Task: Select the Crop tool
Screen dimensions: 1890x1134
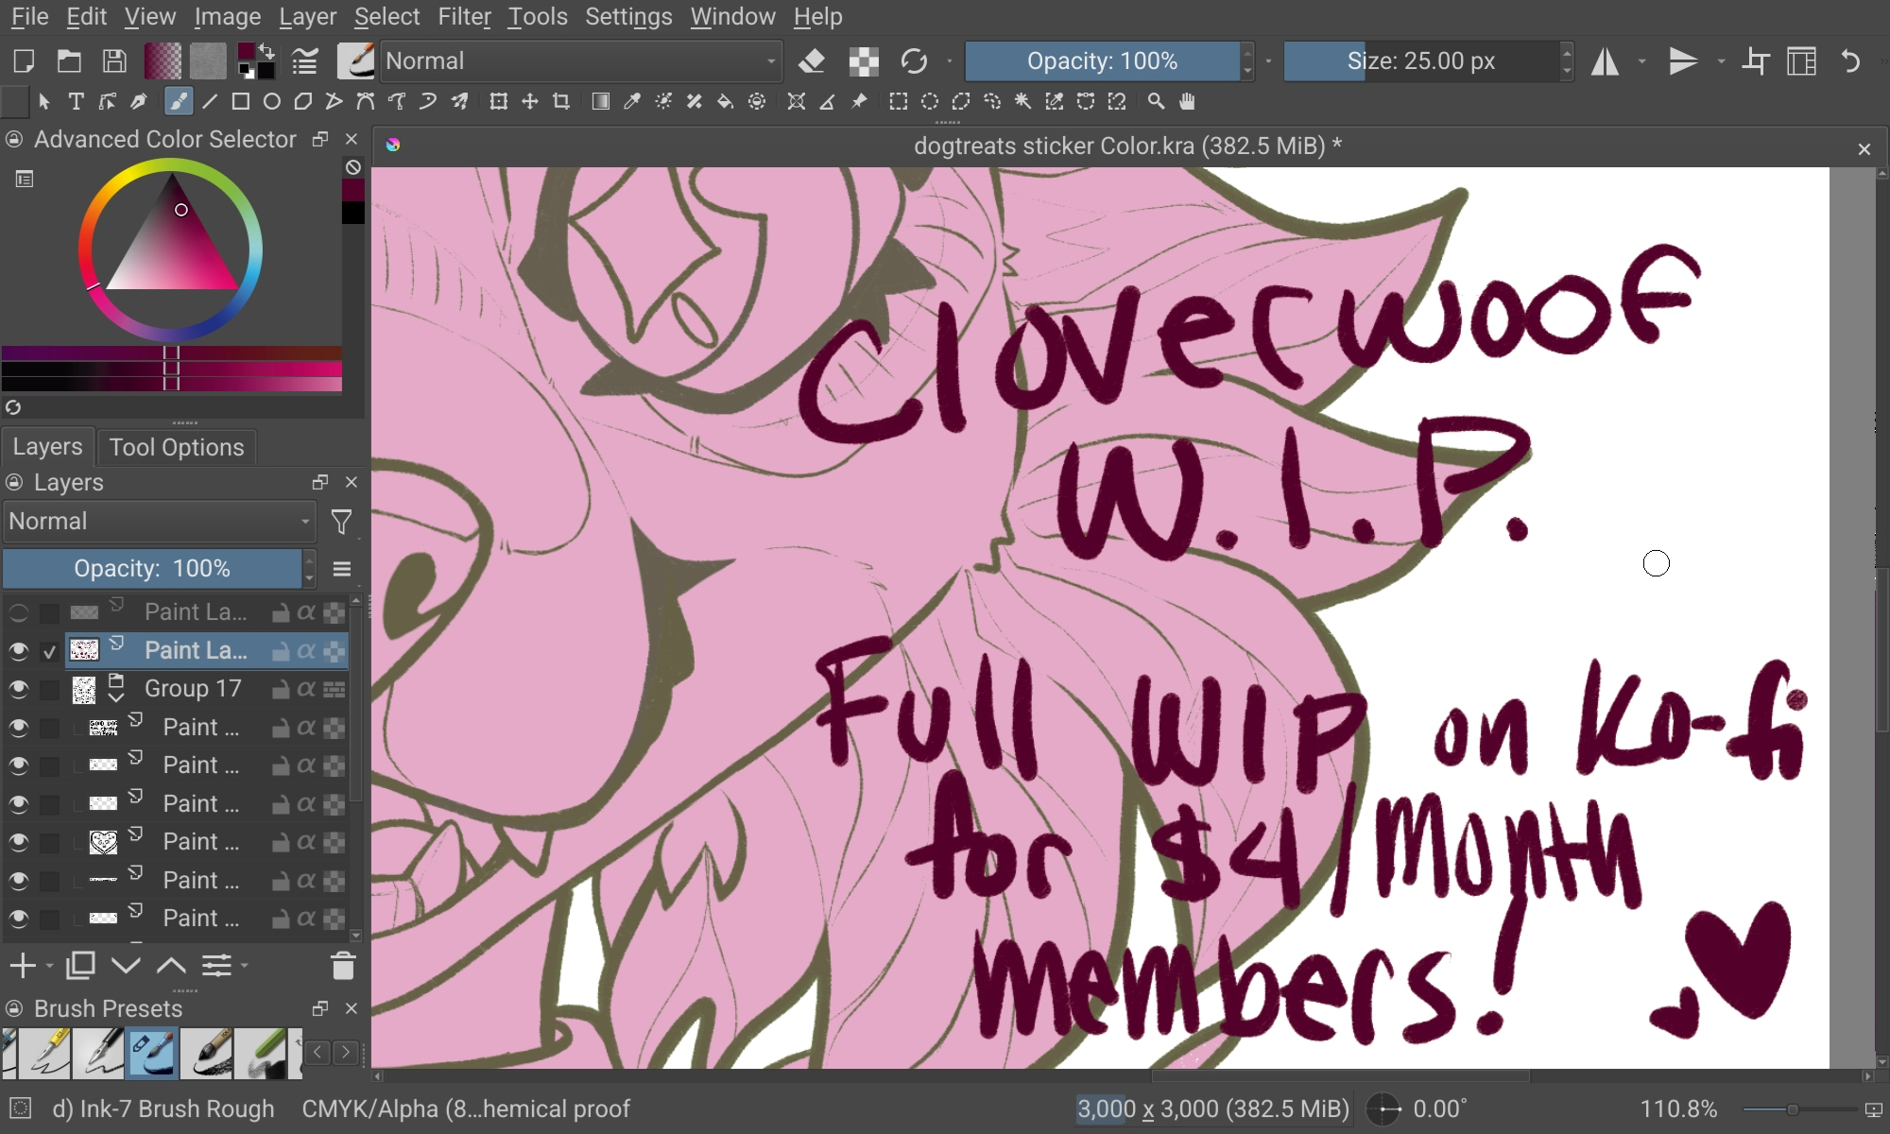Action: coord(561,101)
